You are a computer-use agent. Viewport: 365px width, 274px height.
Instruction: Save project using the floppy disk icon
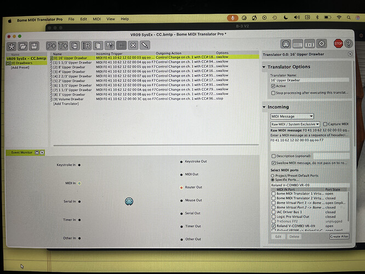[x=35, y=45]
